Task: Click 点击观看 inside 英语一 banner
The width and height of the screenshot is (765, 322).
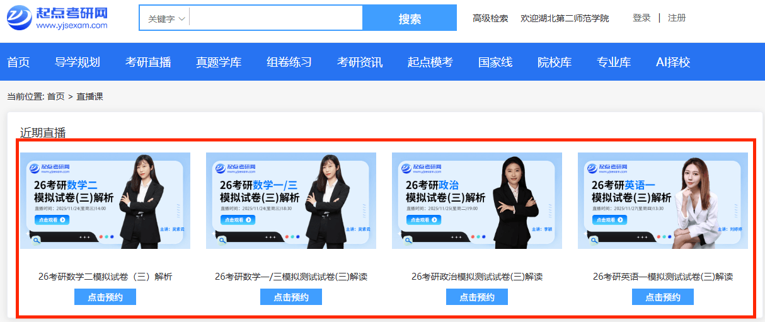Action: [609, 220]
